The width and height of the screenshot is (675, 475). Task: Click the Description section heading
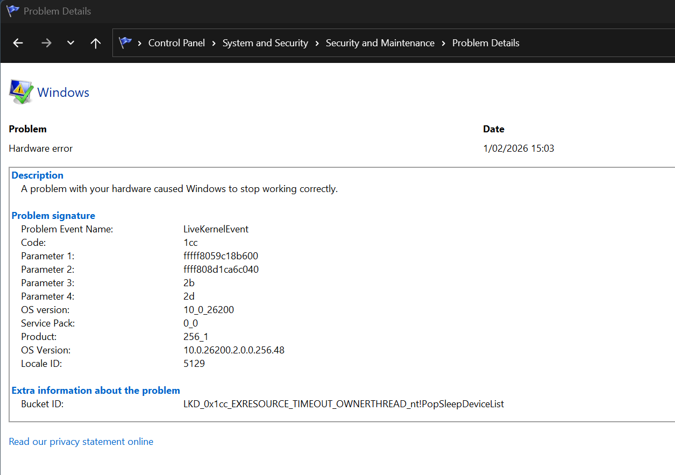click(x=38, y=175)
